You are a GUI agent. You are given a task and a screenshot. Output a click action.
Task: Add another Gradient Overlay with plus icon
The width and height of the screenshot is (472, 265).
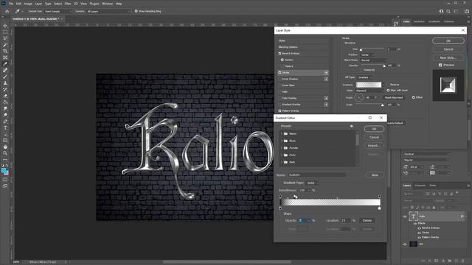(326, 105)
